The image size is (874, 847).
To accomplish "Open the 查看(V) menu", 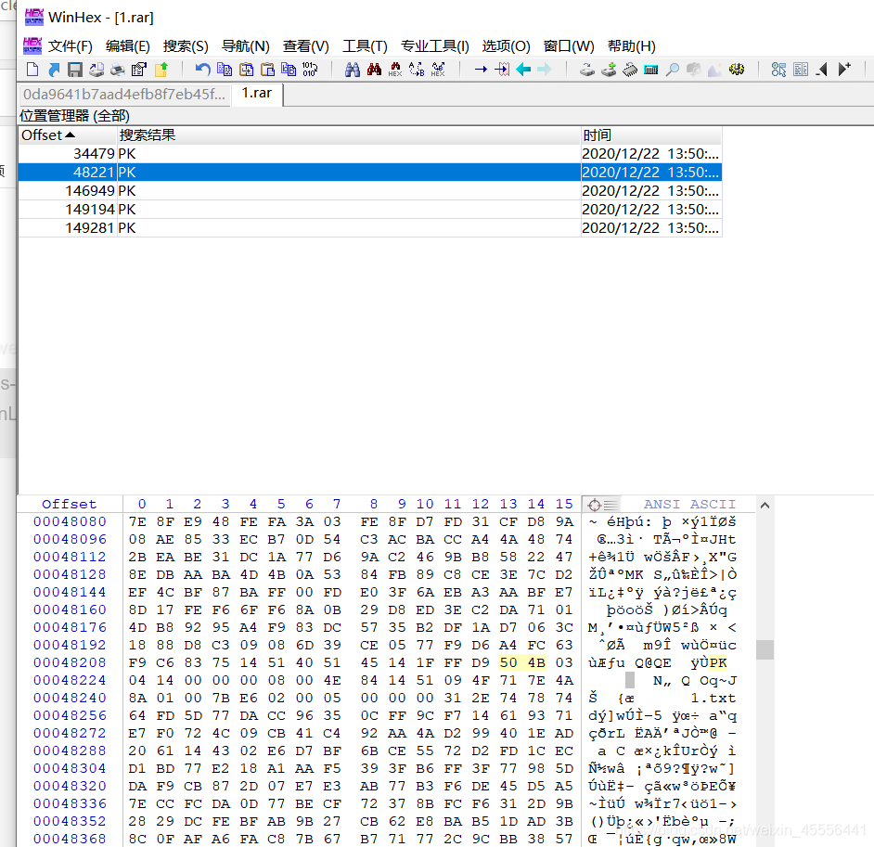I will click(305, 46).
